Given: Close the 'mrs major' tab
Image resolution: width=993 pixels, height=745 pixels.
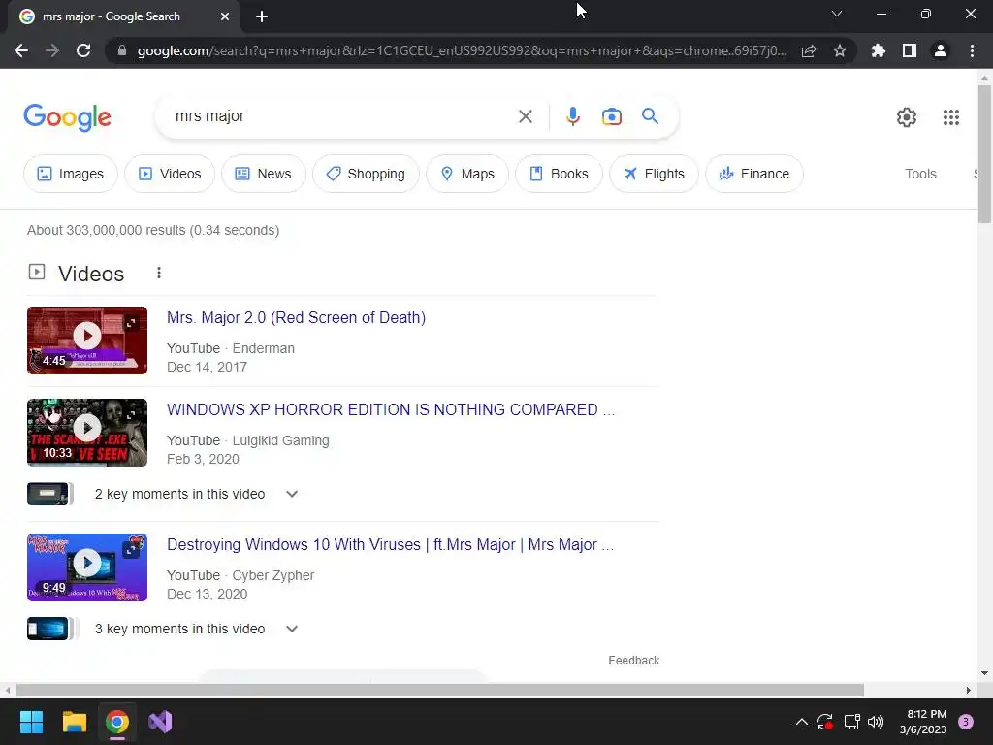Looking at the screenshot, I should [x=225, y=16].
